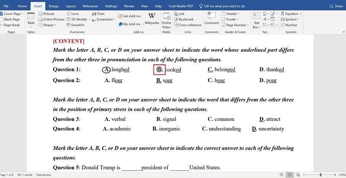346x178 pixels.
Task: Click the Vietnamese language indicator
Action: pyautogui.click(x=44, y=175)
